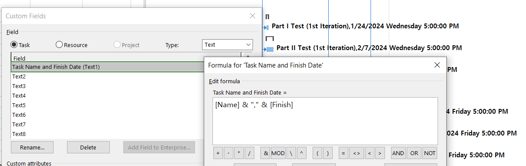Image resolution: width=526 pixels, height=166 pixels.
Task: Select the Resource radio button
Action: tap(71, 45)
